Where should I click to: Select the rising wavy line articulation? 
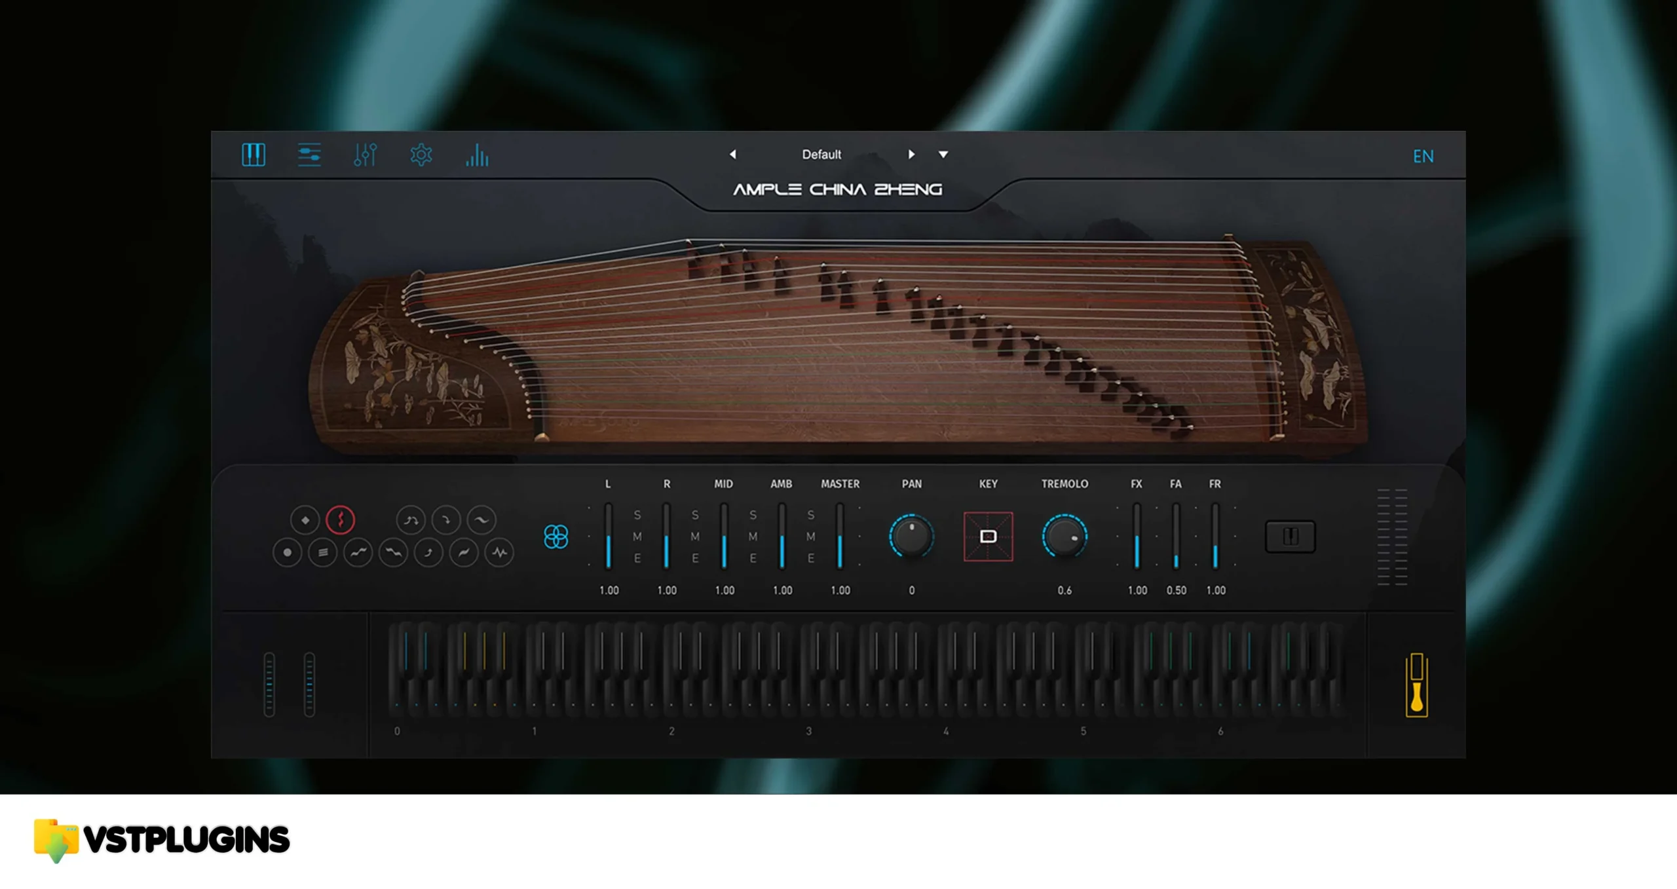point(358,553)
